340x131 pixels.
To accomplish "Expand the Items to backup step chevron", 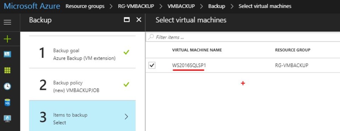I will point(126,117).
